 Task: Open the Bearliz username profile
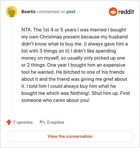pos(28,12)
